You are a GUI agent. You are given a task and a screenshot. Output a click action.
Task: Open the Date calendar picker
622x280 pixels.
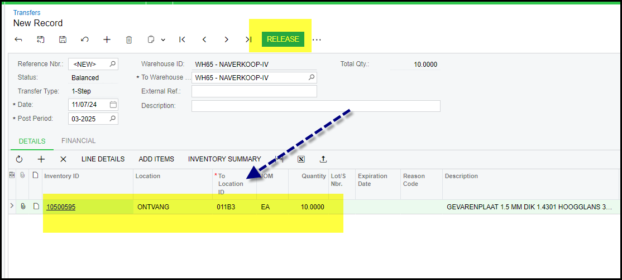(x=113, y=105)
